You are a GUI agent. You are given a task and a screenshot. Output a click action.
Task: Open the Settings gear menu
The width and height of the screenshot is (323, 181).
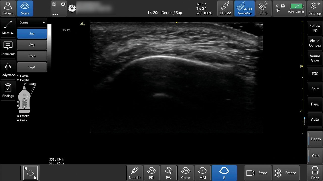[315, 8]
